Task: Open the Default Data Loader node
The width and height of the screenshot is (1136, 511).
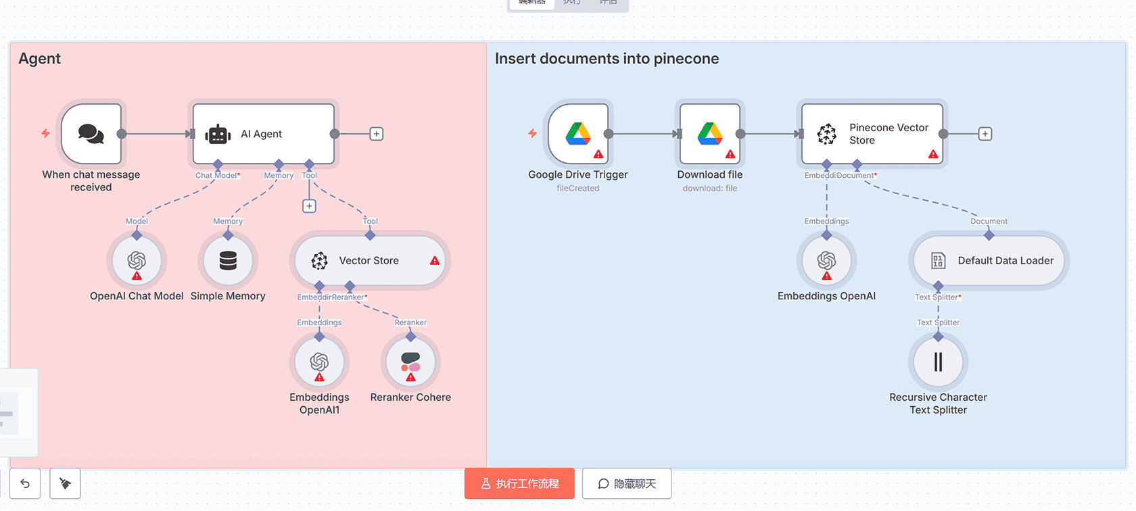Action: [x=988, y=261]
